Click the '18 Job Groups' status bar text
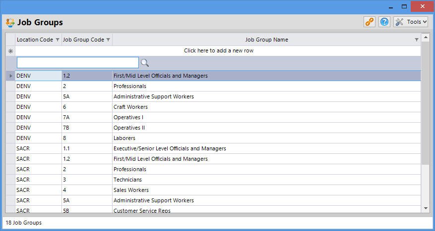The image size is (435, 231). pyautogui.click(x=24, y=223)
